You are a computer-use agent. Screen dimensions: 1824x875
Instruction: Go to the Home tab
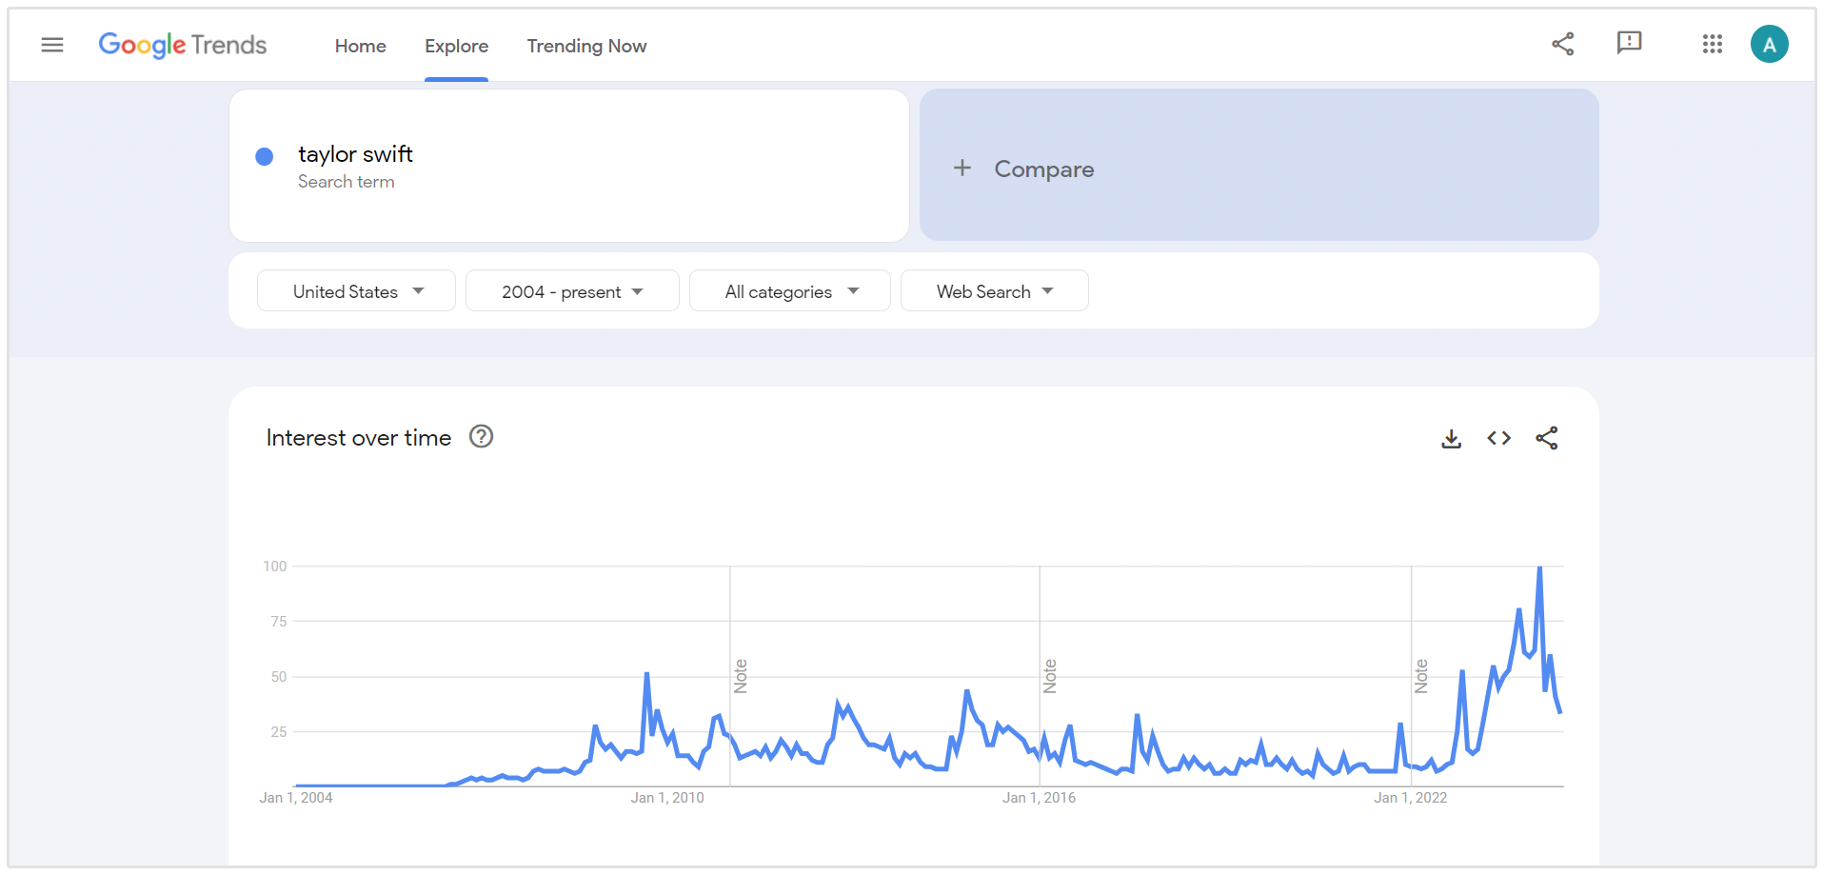(360, 46)
